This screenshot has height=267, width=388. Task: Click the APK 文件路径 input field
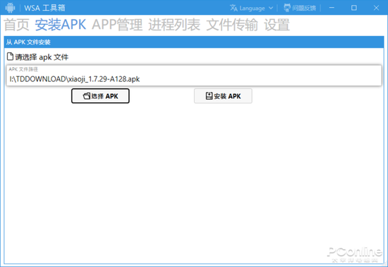click(194, 76)
